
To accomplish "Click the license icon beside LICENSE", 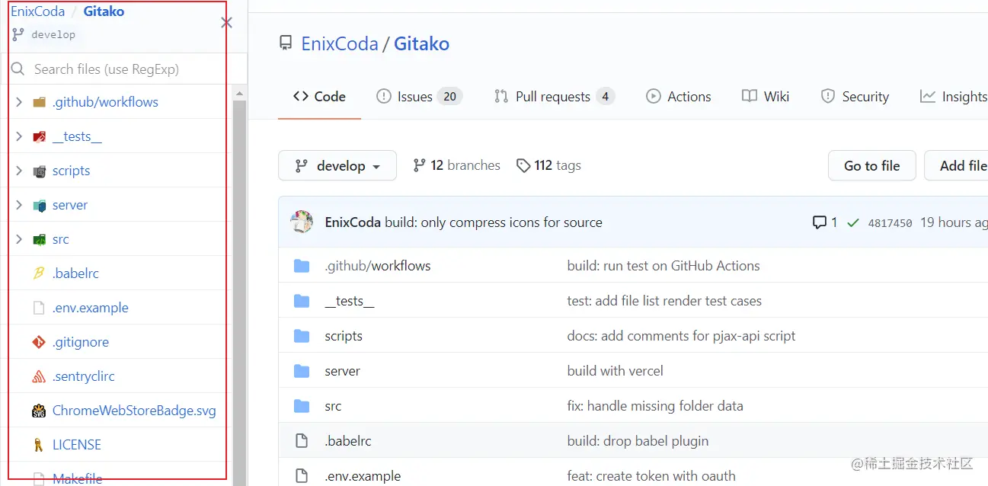I will 39,445.
